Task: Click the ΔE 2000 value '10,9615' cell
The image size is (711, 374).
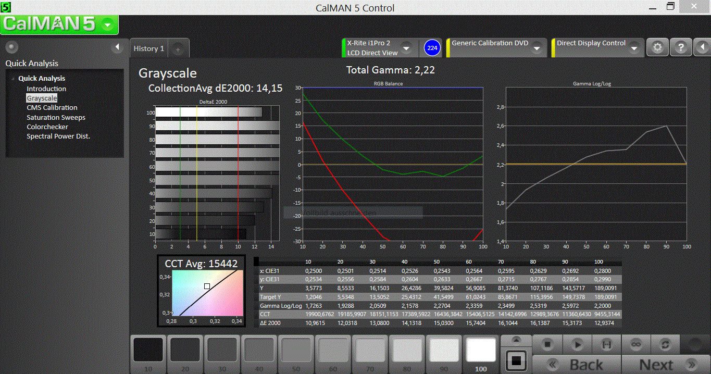Action: pos(316,323)
